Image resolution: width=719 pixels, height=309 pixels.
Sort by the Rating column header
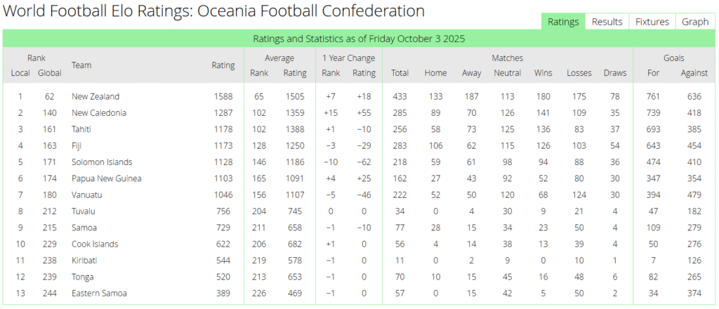coord(223,65)
